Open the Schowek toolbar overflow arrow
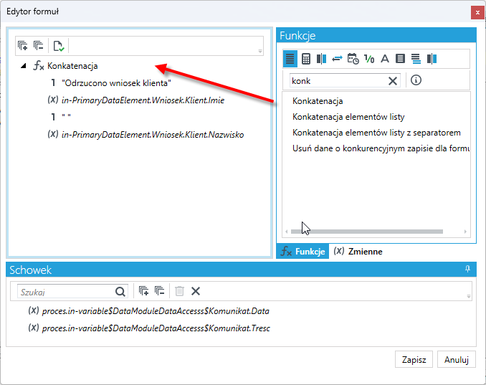 point(469,296)
